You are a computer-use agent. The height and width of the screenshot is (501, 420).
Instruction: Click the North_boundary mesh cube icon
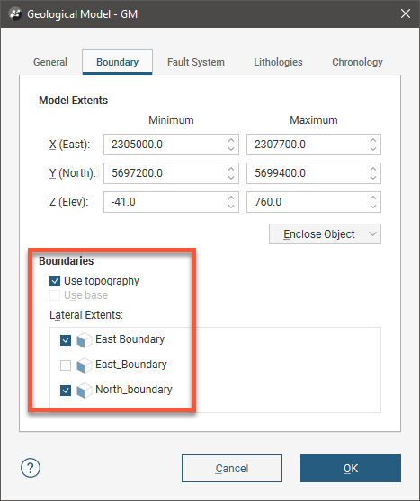[85, 391]
